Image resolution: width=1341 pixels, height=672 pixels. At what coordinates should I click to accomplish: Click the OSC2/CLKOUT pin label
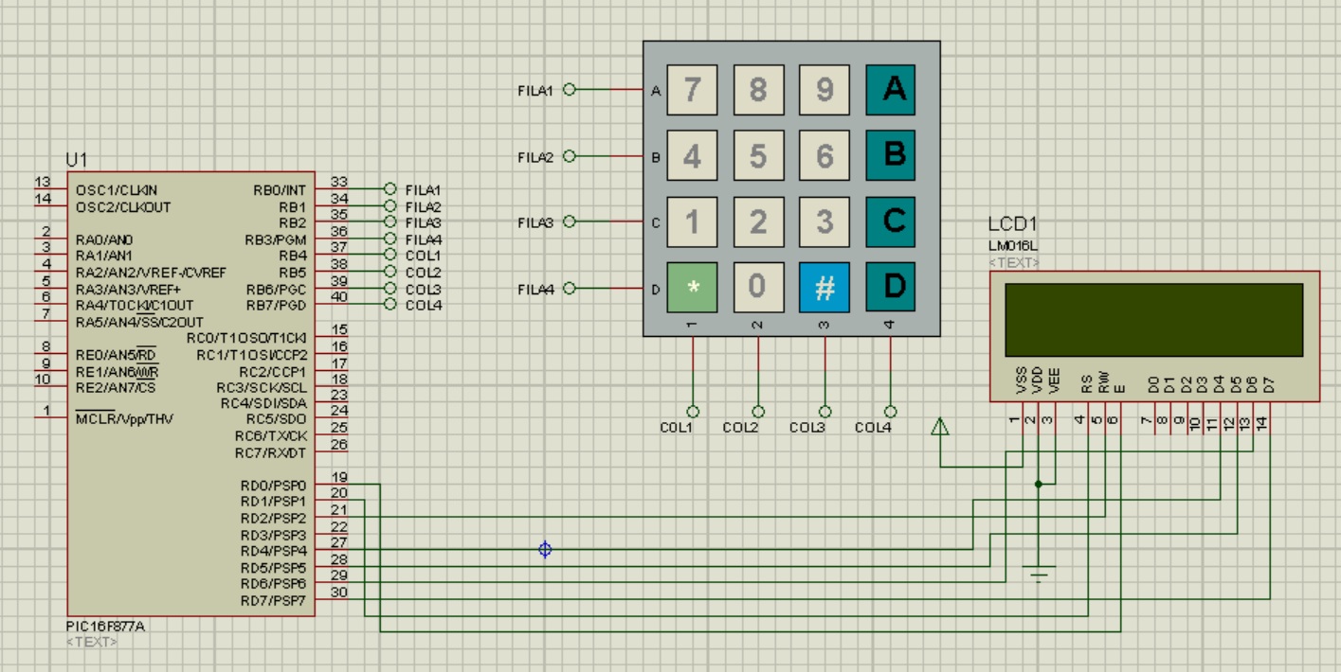pyautogui.click(x=123, y=206)
